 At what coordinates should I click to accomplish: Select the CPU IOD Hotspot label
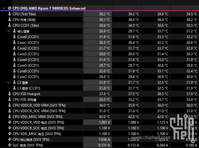tap(26, 94)
